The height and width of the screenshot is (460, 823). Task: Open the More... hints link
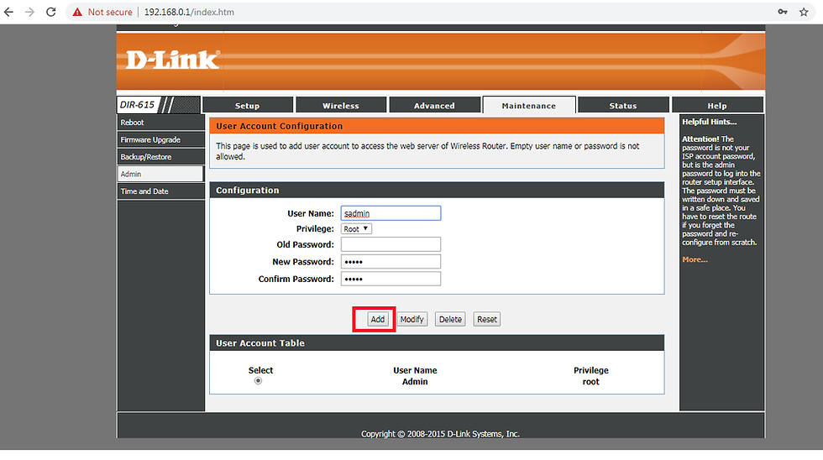click(x=695, y=259)
